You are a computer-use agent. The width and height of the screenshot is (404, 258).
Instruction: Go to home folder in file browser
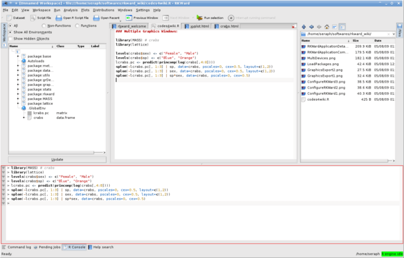point(327,27)
